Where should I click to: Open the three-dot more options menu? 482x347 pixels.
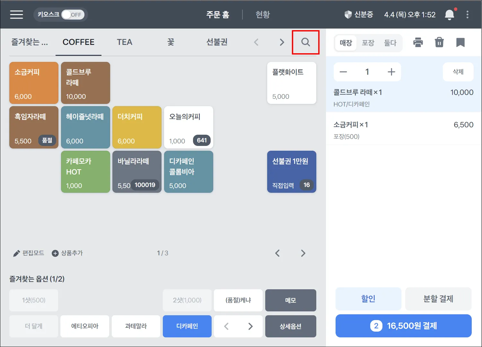pos(467,15)
